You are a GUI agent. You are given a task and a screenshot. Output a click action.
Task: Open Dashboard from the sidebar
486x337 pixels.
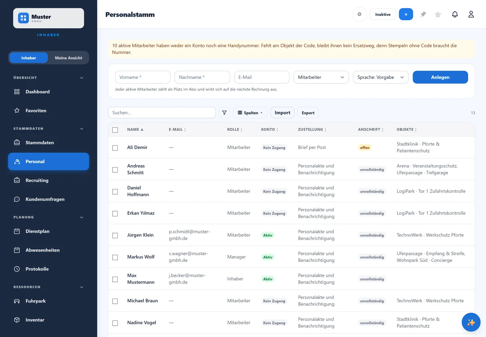click(49, 92)
